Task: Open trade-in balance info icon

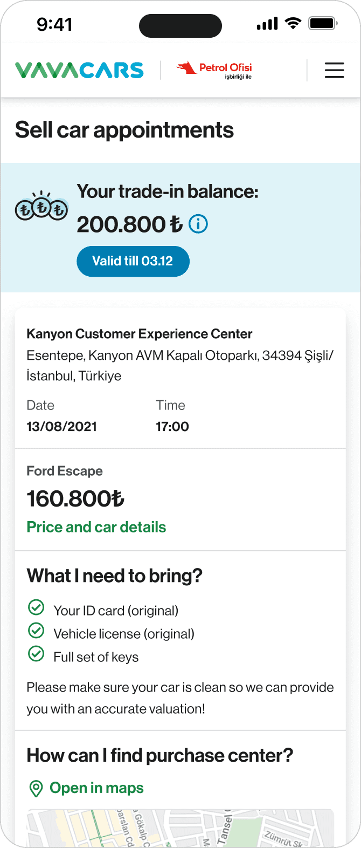Action: click(198, 224)
